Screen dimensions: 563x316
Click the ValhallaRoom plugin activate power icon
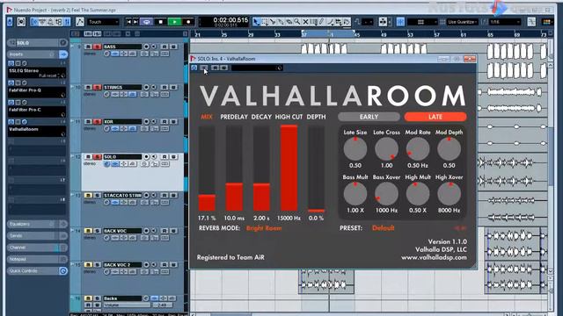pos(194,68)
